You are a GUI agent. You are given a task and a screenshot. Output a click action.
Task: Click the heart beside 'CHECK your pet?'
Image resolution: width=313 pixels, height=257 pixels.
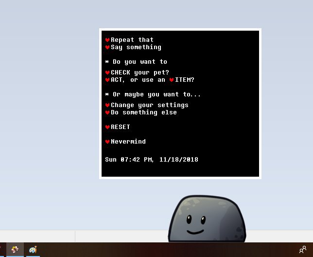click(x=107, y=73)
